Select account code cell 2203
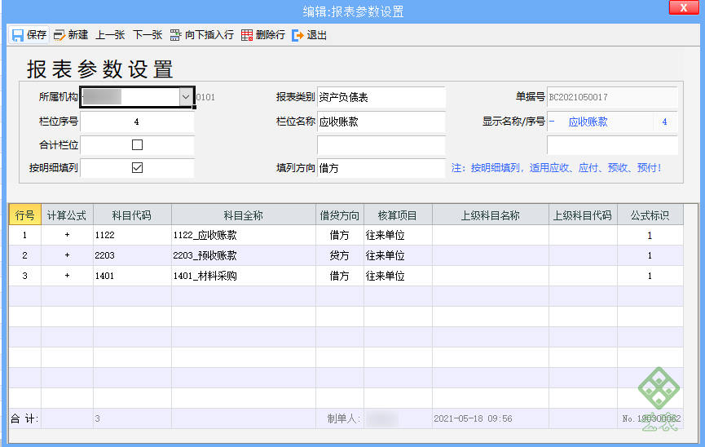Viewport: 705px width, 447px height. click(x=132, y=255)
